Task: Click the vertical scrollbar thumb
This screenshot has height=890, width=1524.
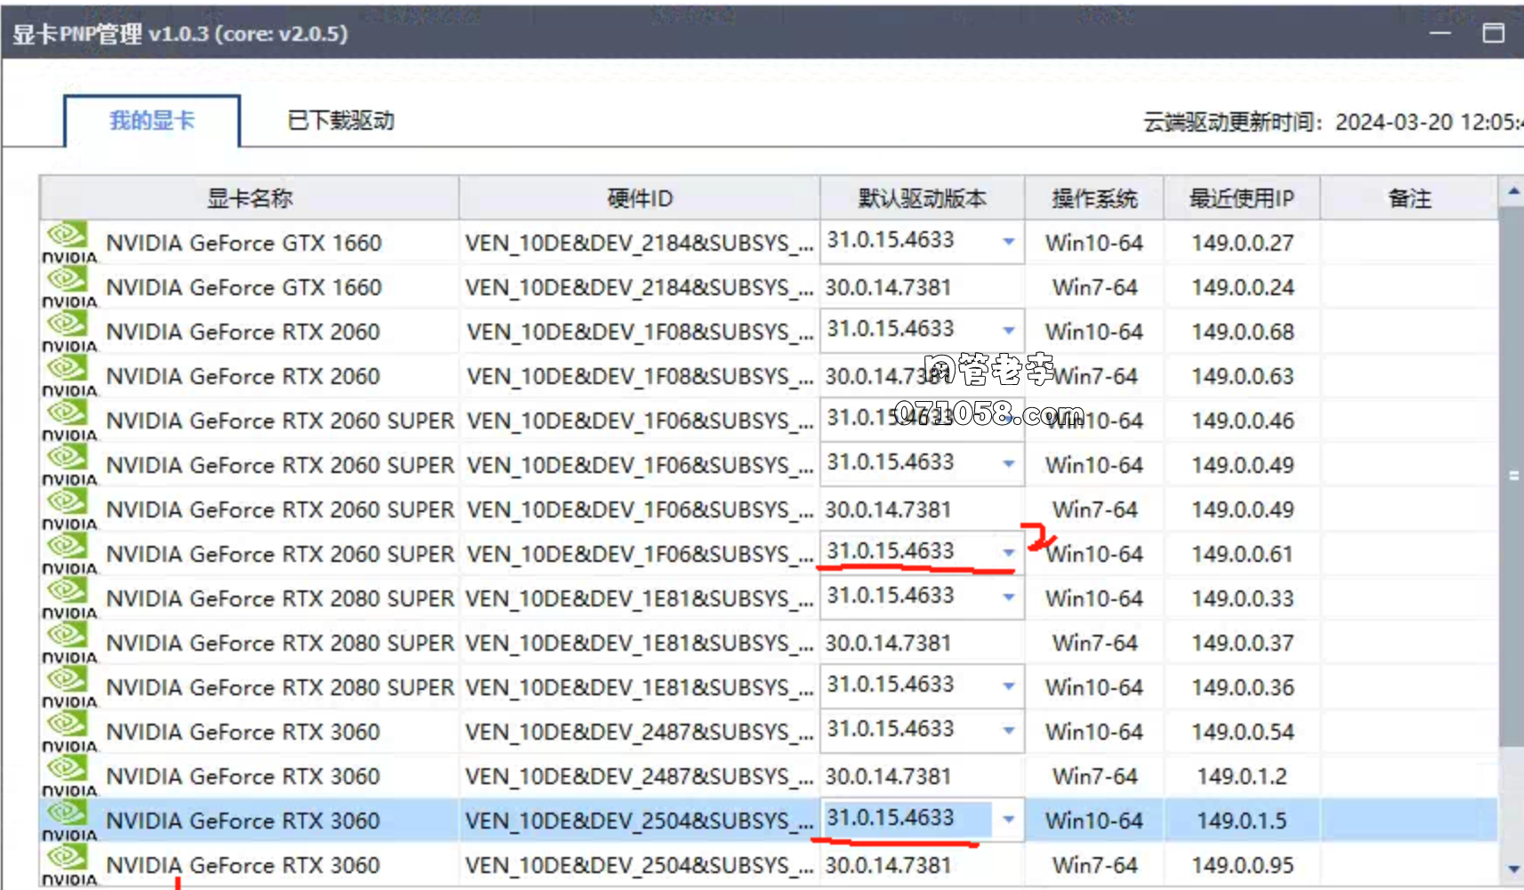Action: [1512, 477]
